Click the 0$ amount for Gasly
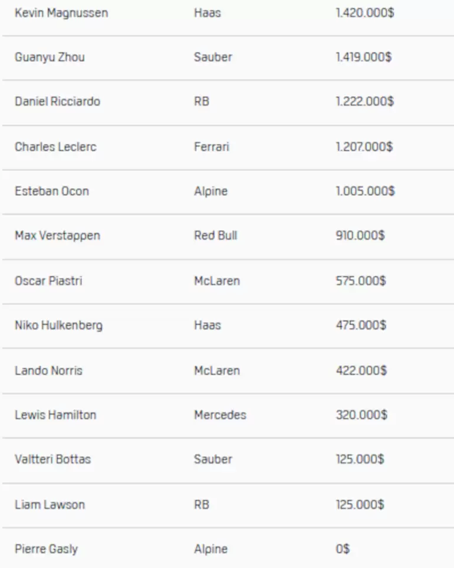Screen dimensions: 454x568 coord(343,549)
